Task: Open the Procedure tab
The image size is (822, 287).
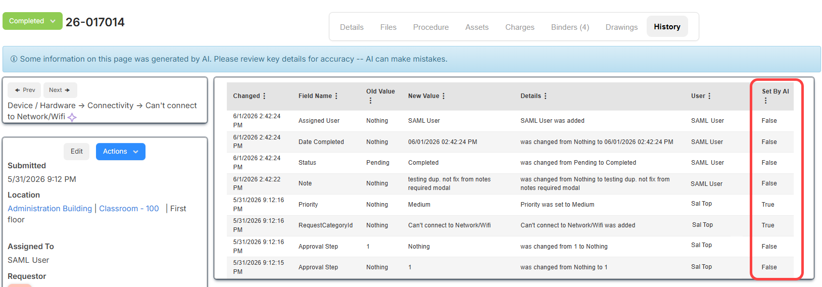Action: pos(431,27)
